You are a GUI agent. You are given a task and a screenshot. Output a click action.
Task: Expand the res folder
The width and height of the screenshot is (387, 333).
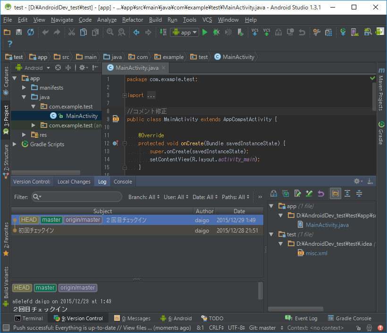(24, 135)
